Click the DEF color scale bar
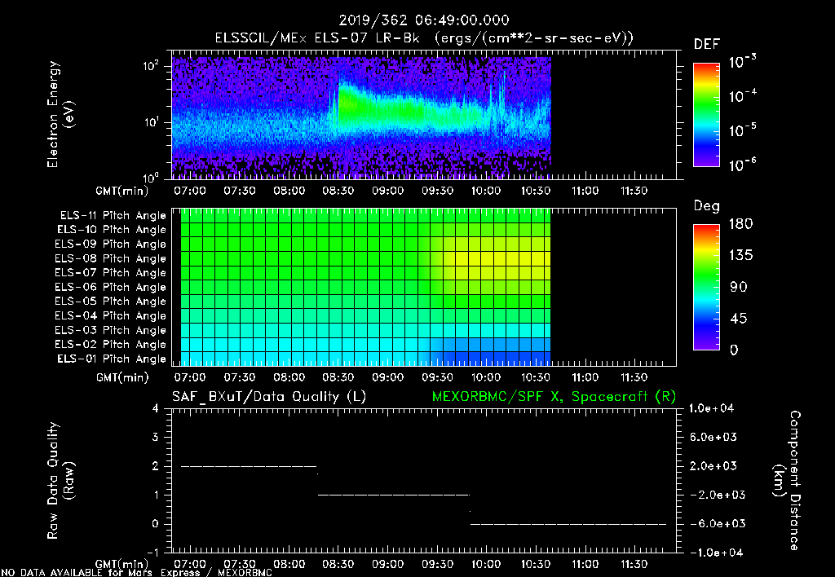Image resolution: width=835 pixels, height=577 pixels. [705, 115]
